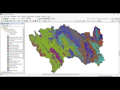
Task: Open the Customize menu
Action: click(x=38, y=16)
